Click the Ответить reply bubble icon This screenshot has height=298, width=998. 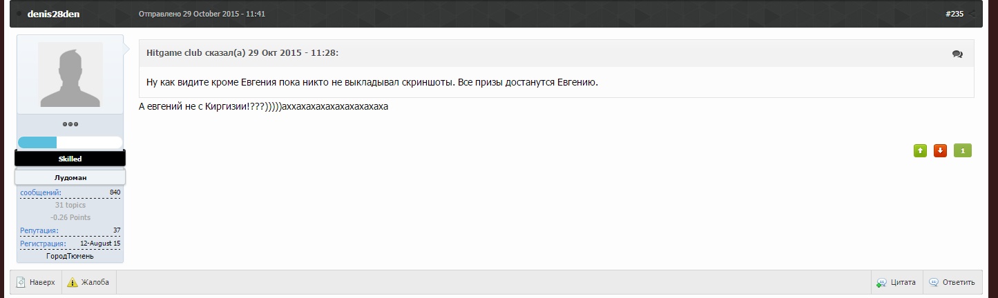pos(934,282)
